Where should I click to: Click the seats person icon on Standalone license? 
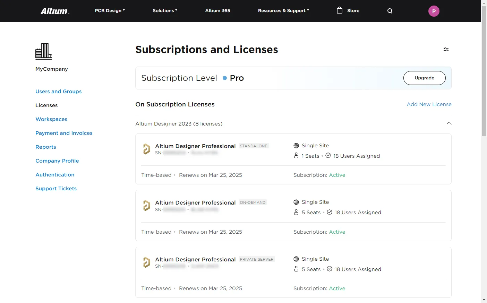pos(296,156)
